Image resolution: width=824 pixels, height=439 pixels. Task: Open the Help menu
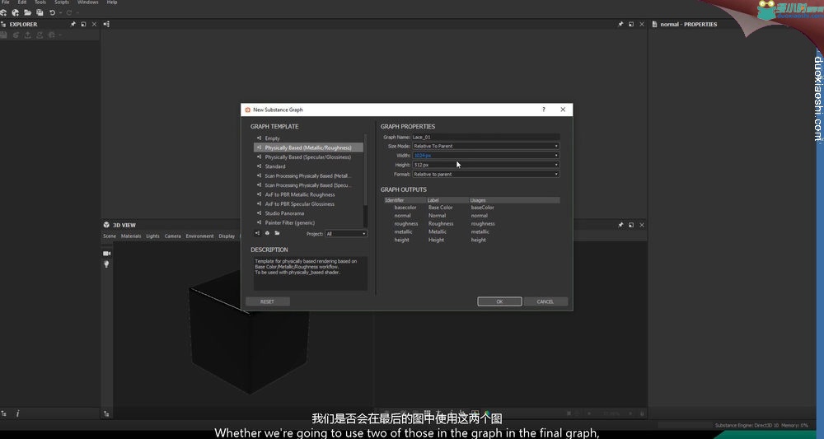[x=112, y=2]
